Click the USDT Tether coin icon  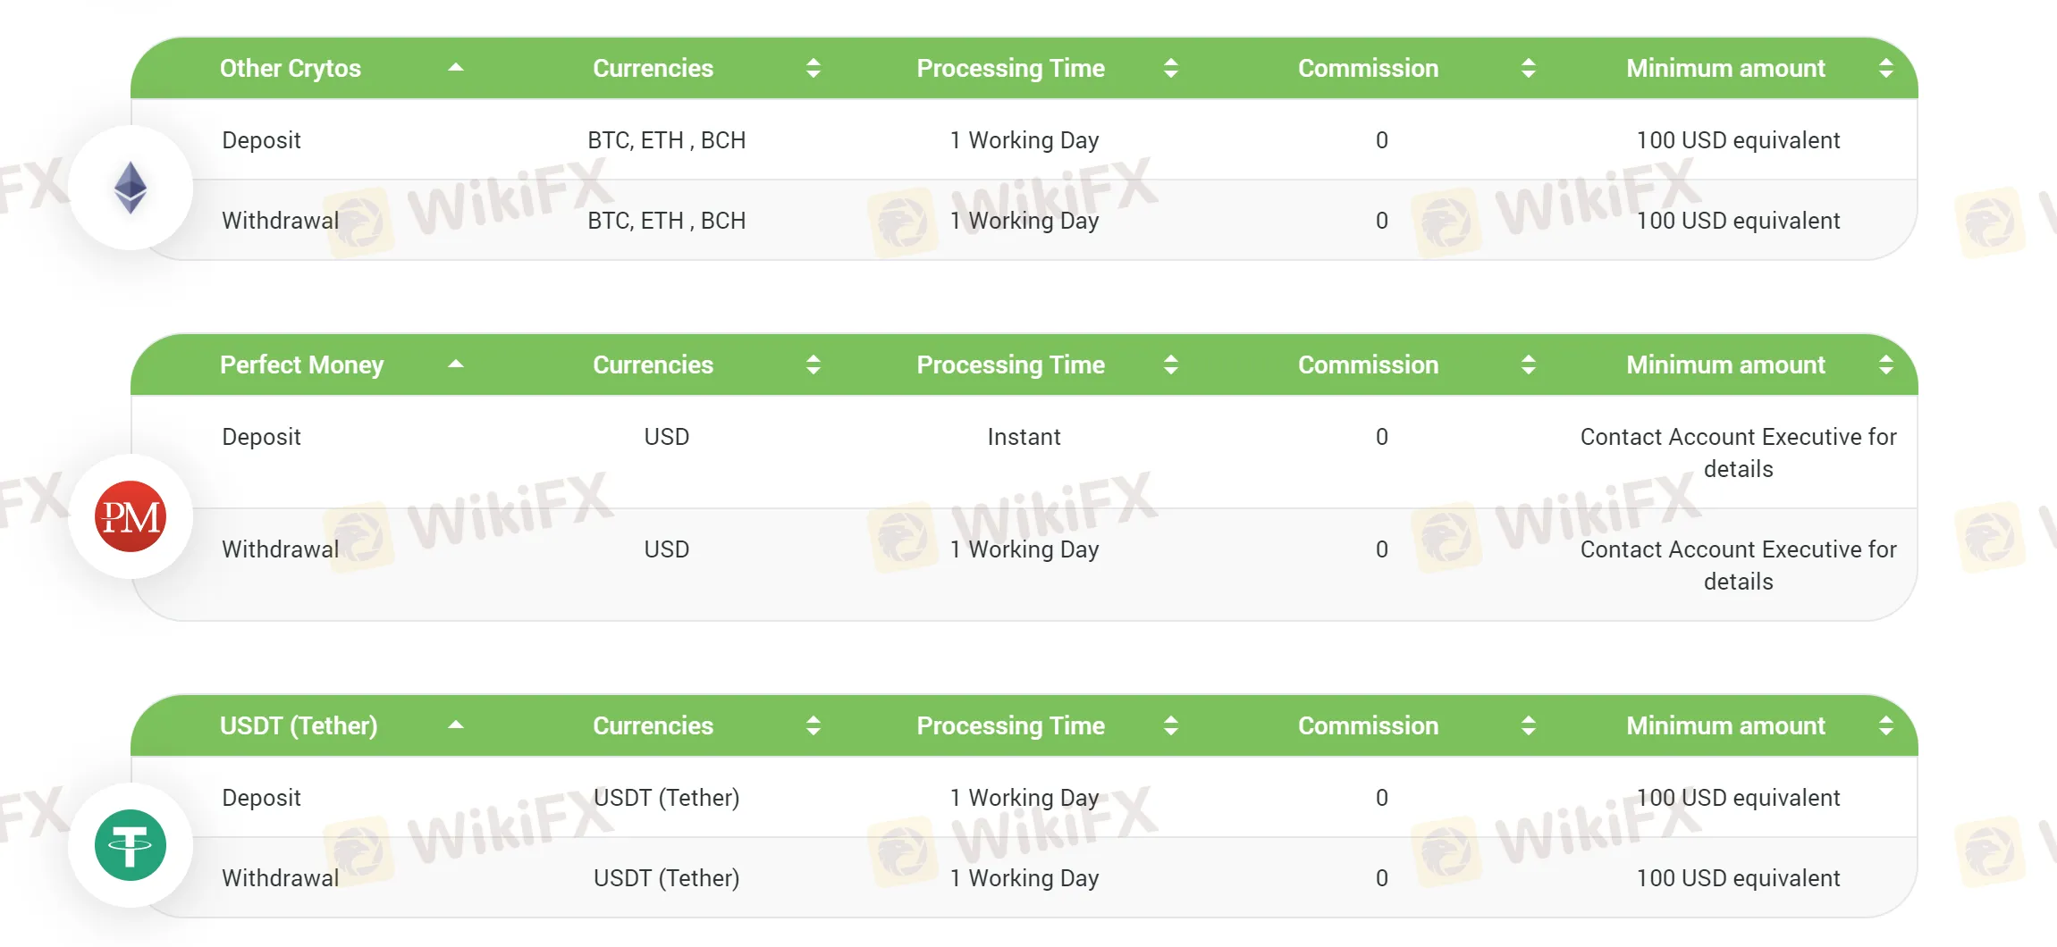131,843
